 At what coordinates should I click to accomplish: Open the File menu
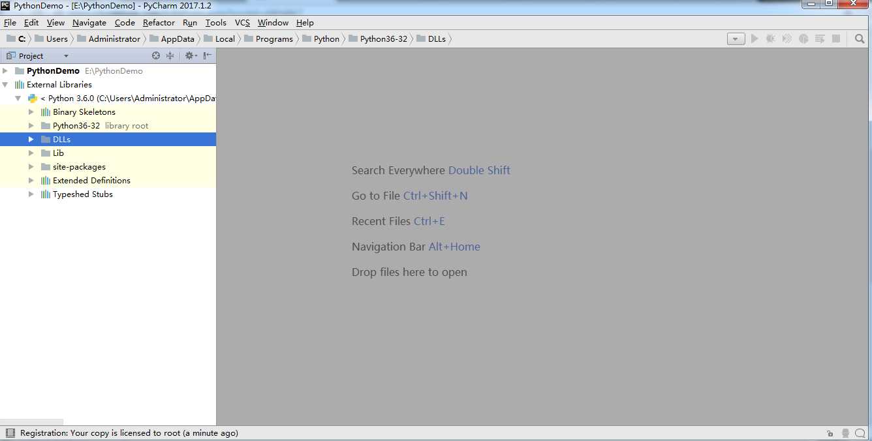(10, 22)
